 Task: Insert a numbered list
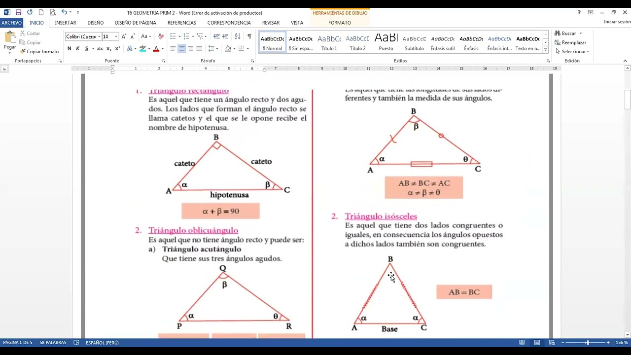coord(186,36)
